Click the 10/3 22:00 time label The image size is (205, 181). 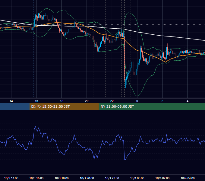tap(112, 178)
